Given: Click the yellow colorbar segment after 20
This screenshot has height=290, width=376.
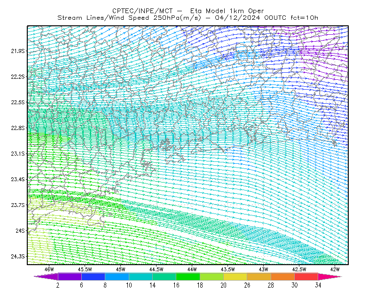Looking at the screenshot, I should pyautogui.click(x=235, y=276).
